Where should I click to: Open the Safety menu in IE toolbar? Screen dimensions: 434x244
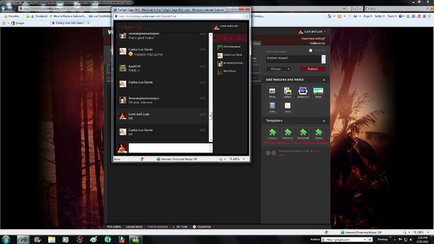tap(379, 16)
